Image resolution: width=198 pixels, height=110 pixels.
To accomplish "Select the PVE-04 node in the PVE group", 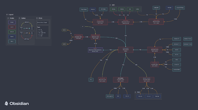I will pyautogui.click(x=157, y=96).
